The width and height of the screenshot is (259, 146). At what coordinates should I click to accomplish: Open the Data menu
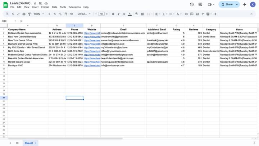pyautogui.click(x=55, y=7)
